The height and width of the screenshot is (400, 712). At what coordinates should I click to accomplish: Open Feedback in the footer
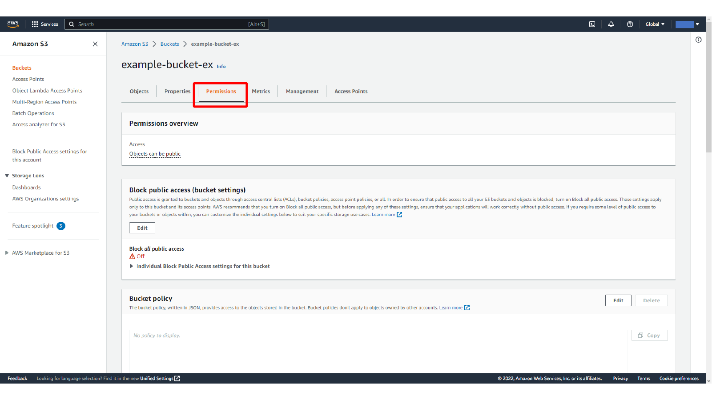[x=17, y=379]
